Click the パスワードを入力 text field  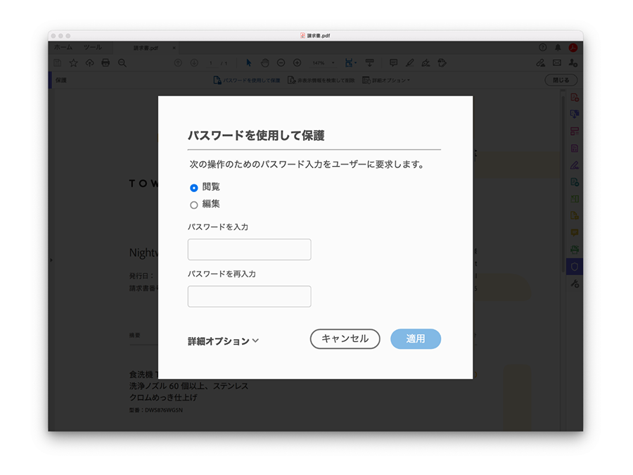(249, 250)
